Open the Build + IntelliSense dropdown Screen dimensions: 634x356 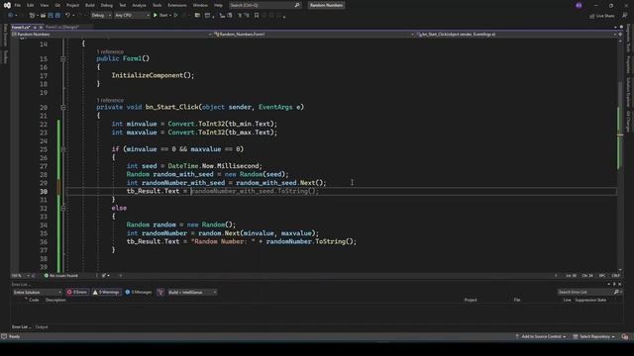point(192,293)
